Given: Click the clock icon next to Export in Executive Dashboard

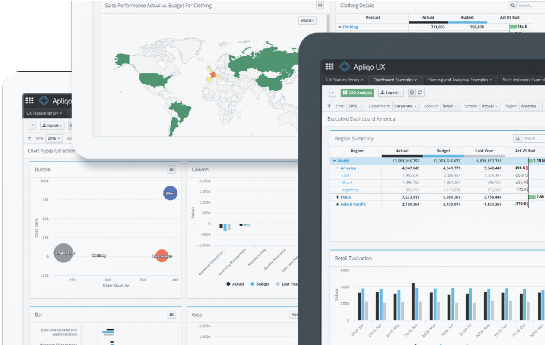Looking at the screenshot, I should click(x=412, y=93).
